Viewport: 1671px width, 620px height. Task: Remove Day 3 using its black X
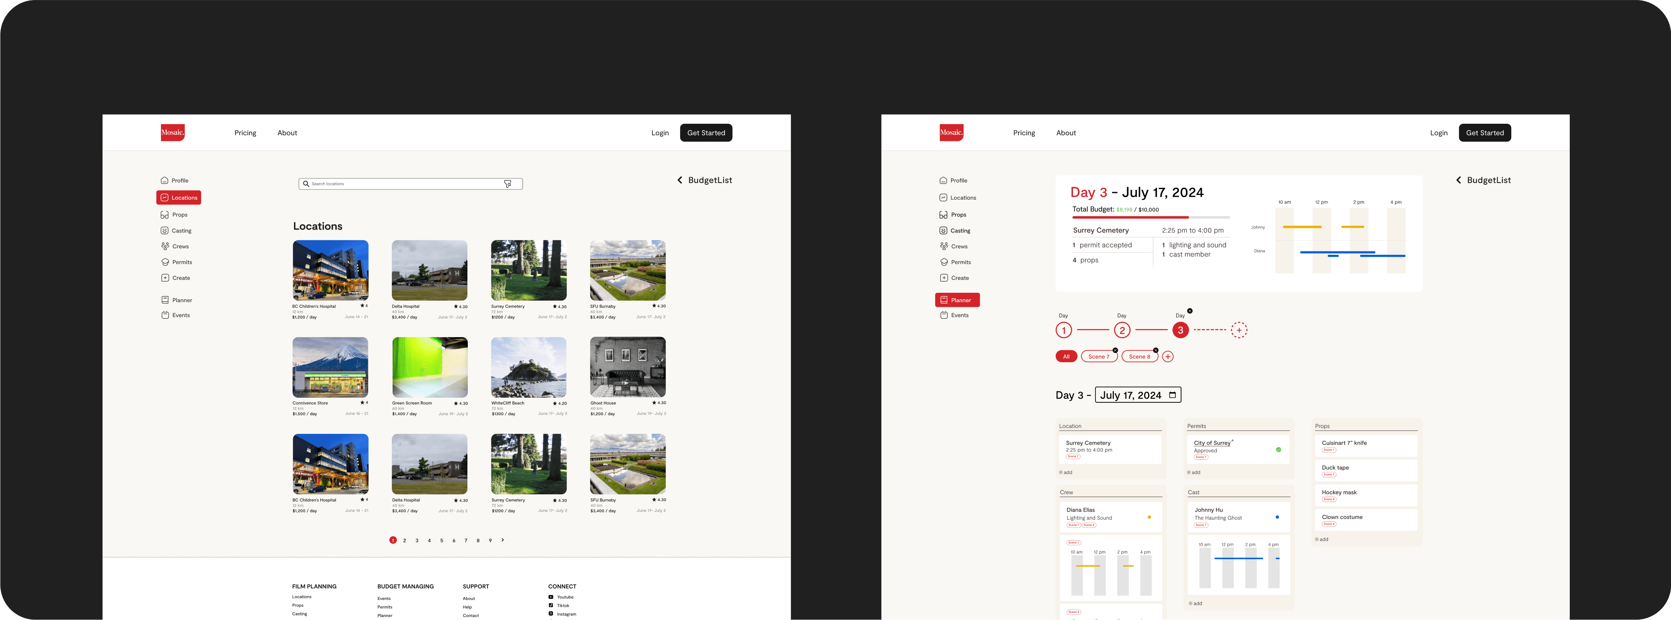click(x=1189, y=311)
